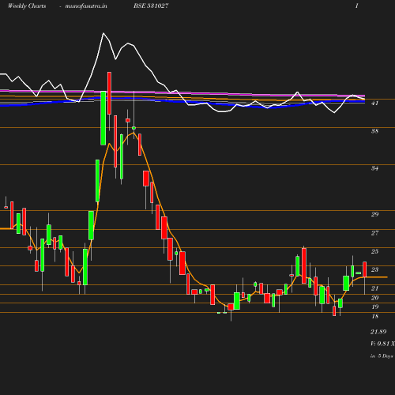Click the 'BSE 531027' ticker label
Image resolution: width=395 pixels, height=395 pixels.
(151, 6)
